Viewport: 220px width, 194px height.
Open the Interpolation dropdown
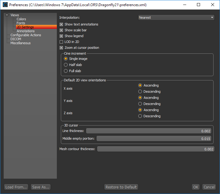176,17
